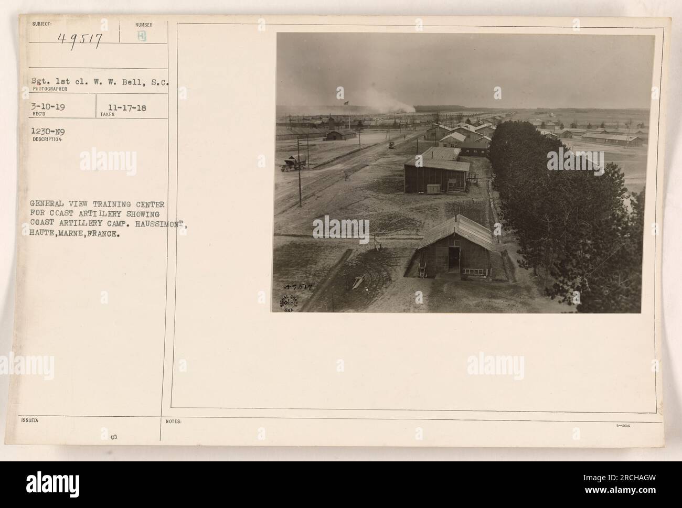Screen dimensions: 682x508
Task: Click the 'TAKEN' field label
Action: click(106, 113)
